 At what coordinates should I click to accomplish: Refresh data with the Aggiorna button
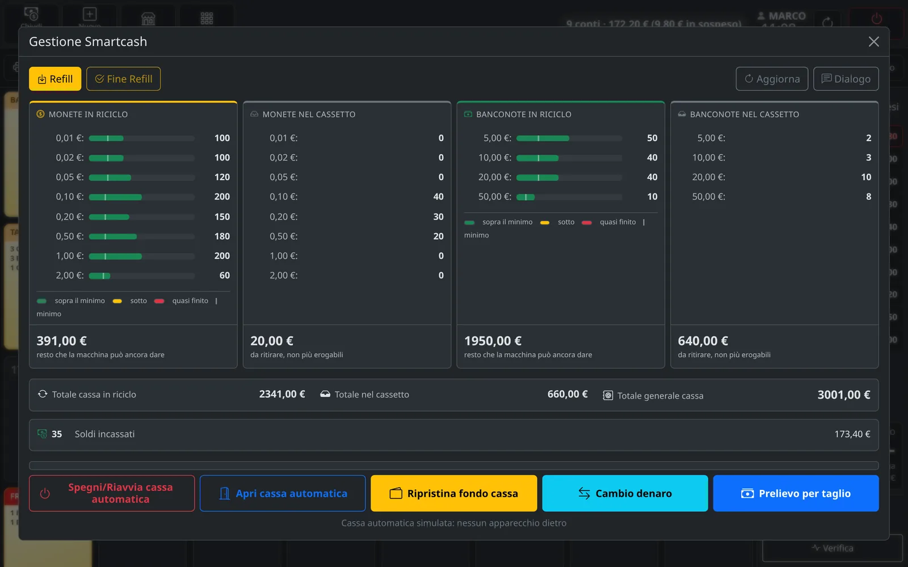point(772,79)
